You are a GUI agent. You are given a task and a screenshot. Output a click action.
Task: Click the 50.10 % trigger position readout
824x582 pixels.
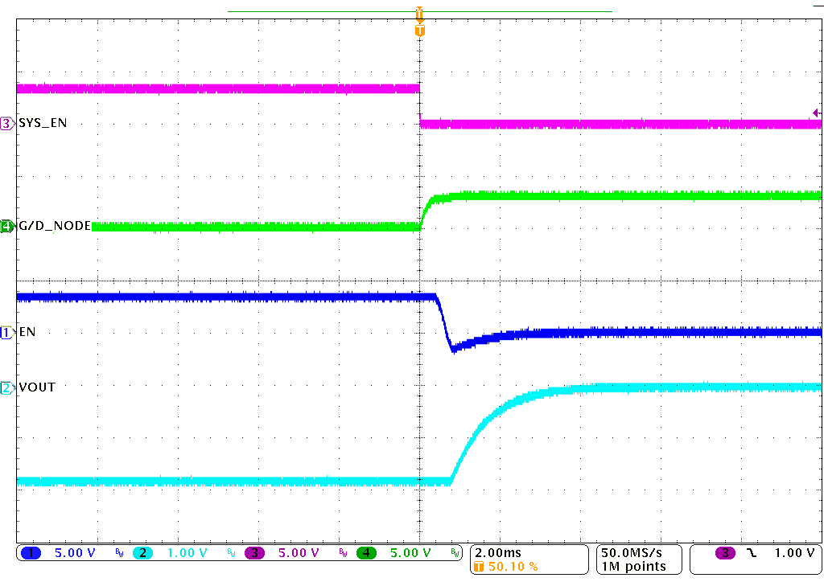pos(513,567)
